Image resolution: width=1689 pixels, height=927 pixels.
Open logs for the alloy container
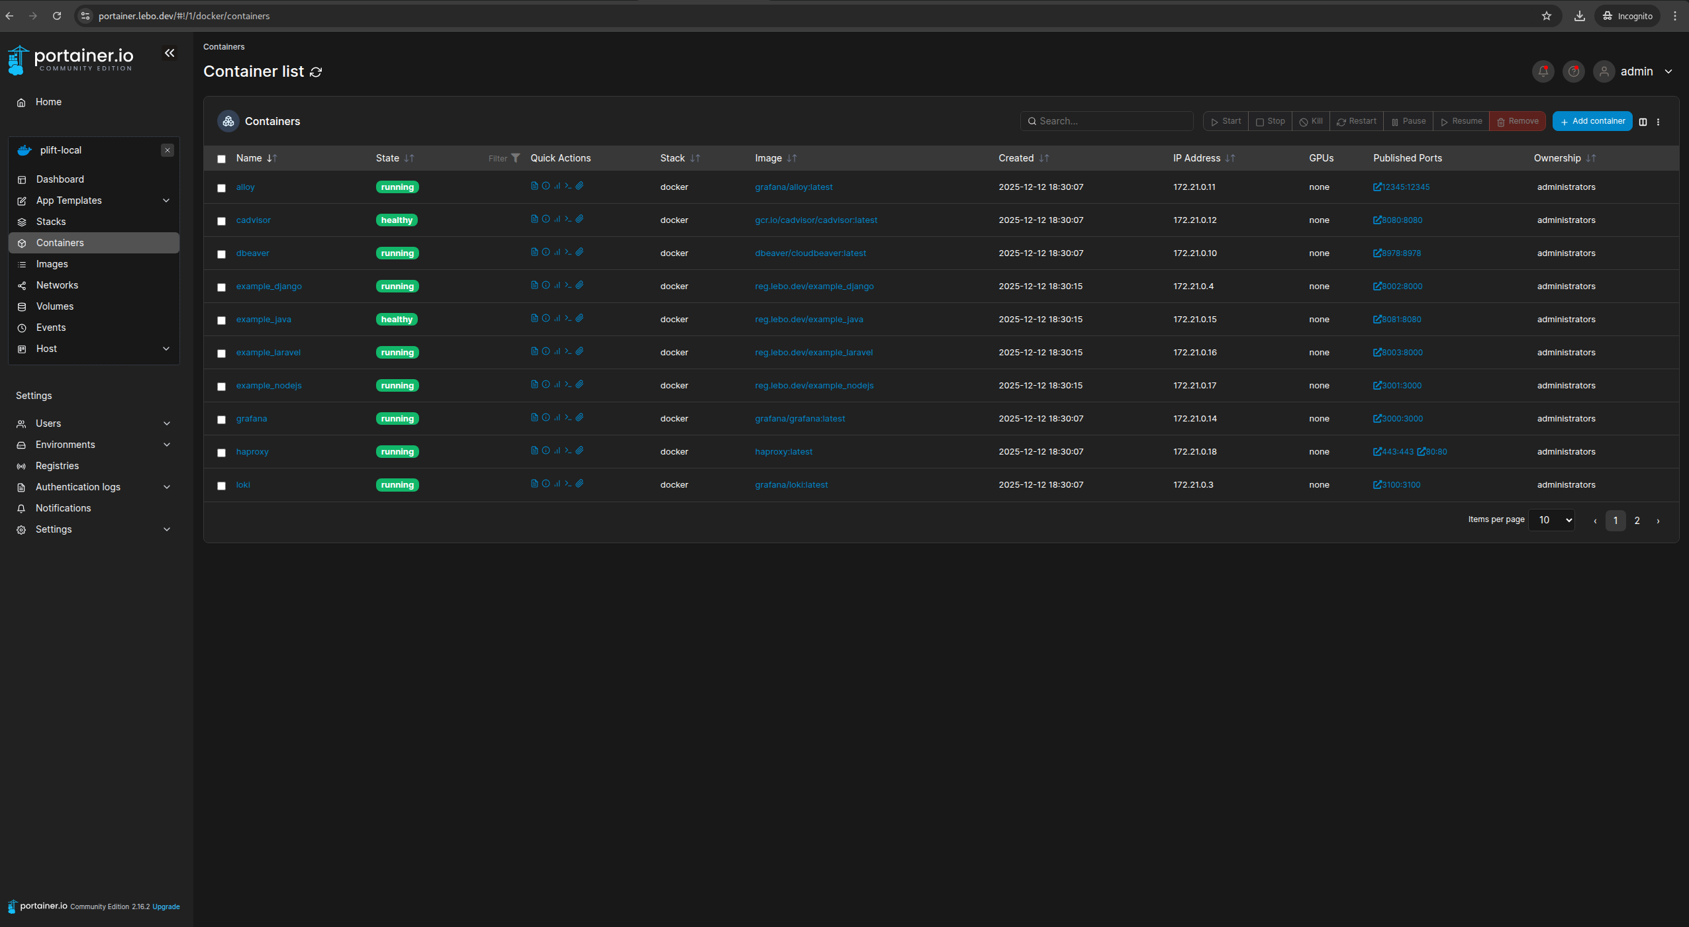point(534,187)
